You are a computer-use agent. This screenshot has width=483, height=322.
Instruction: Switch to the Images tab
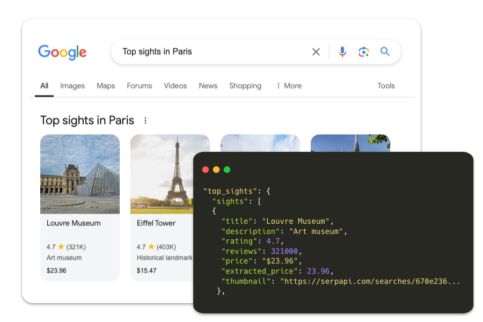tap(72, 86)
